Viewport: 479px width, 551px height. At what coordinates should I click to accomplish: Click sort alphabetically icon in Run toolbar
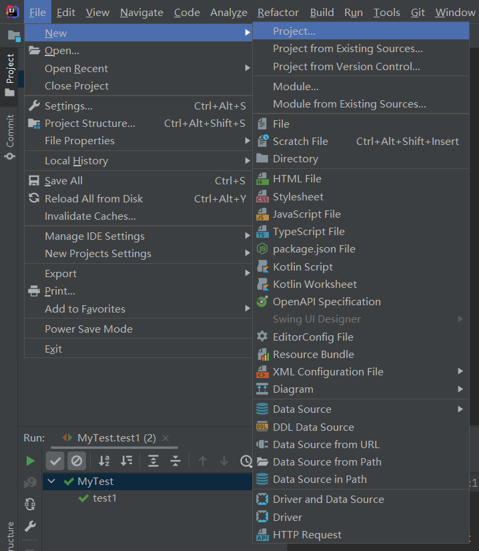tap(104, 461)
